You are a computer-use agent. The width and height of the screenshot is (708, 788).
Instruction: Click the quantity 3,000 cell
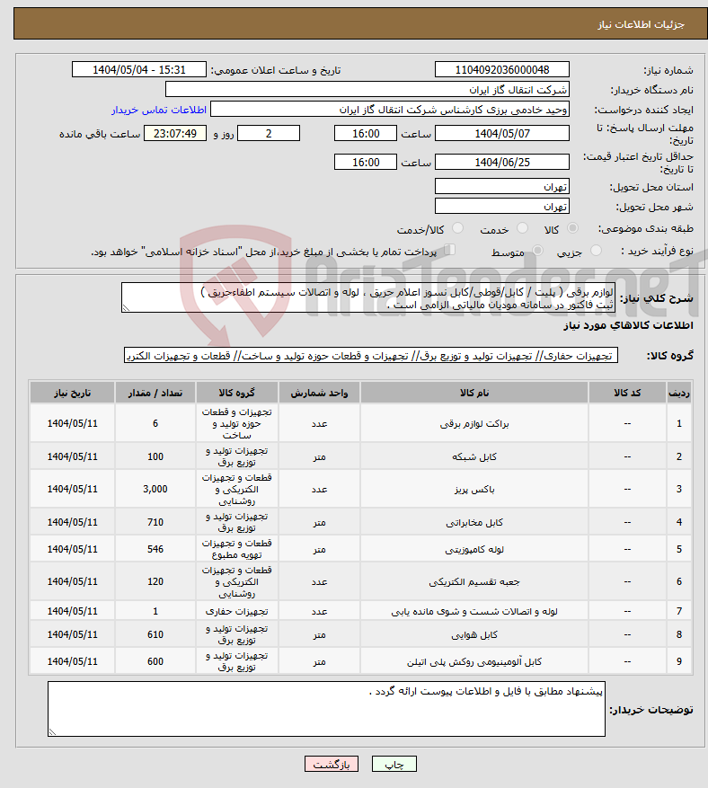pyautogui.click(x=155, y=489)
